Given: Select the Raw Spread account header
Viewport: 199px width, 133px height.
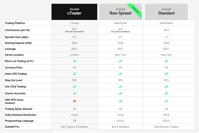Looking at the screenshot, I should [120, 12].
